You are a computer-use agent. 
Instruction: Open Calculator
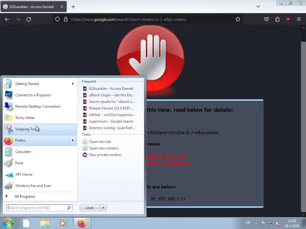[x=40, y=152]
